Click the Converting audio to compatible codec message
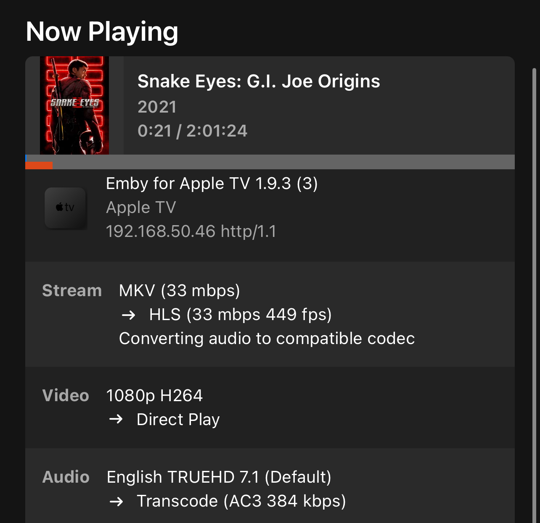This screenshot has width=540, height=523. pos(267,338)
